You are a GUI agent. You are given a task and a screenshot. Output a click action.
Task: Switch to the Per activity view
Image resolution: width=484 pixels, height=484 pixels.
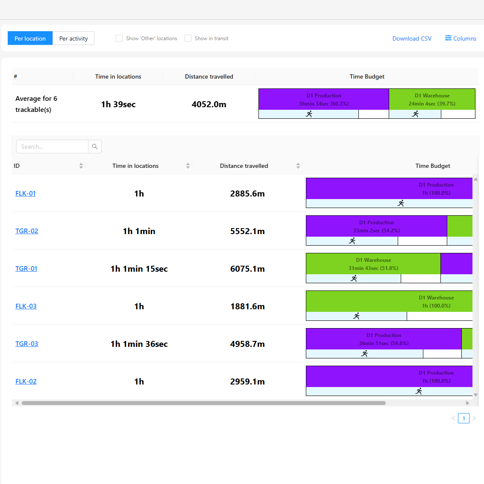73,38
